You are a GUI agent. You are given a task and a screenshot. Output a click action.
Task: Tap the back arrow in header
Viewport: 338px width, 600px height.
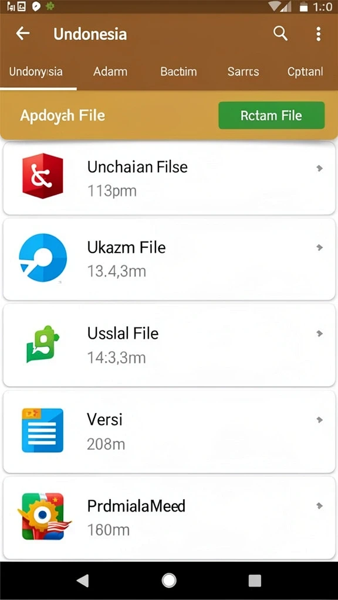(23, 33)
